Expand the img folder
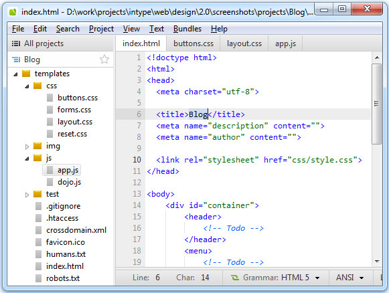 (x=27, y=146)
